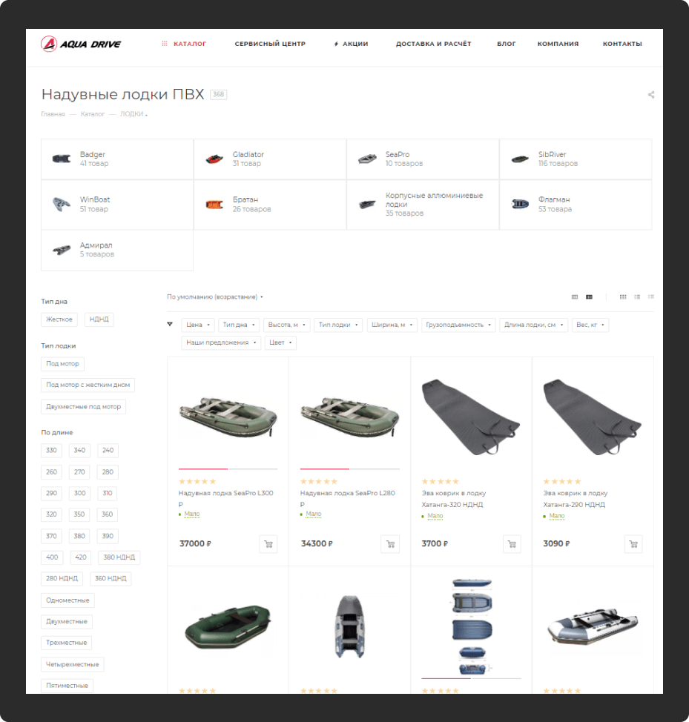Switch to three-column grid view icon
Viewport: 689px width, 722px height.
pyautogui.click(x=623, y=297)
